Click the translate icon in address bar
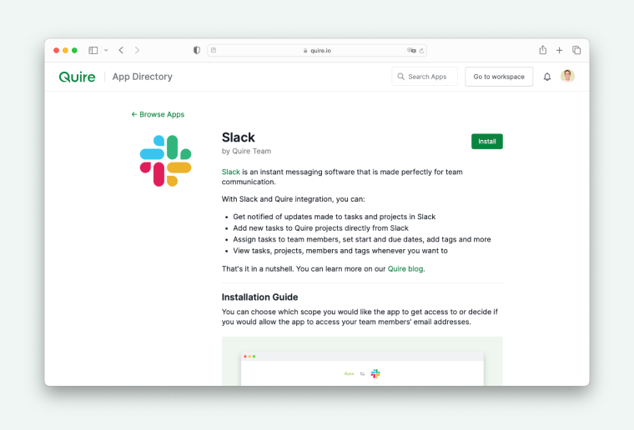This screenshot has width=634, height=430. [x=411, y=51]
